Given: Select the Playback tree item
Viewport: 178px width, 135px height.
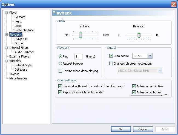Looking at the screenshot, I should click(x=15, y=35).
